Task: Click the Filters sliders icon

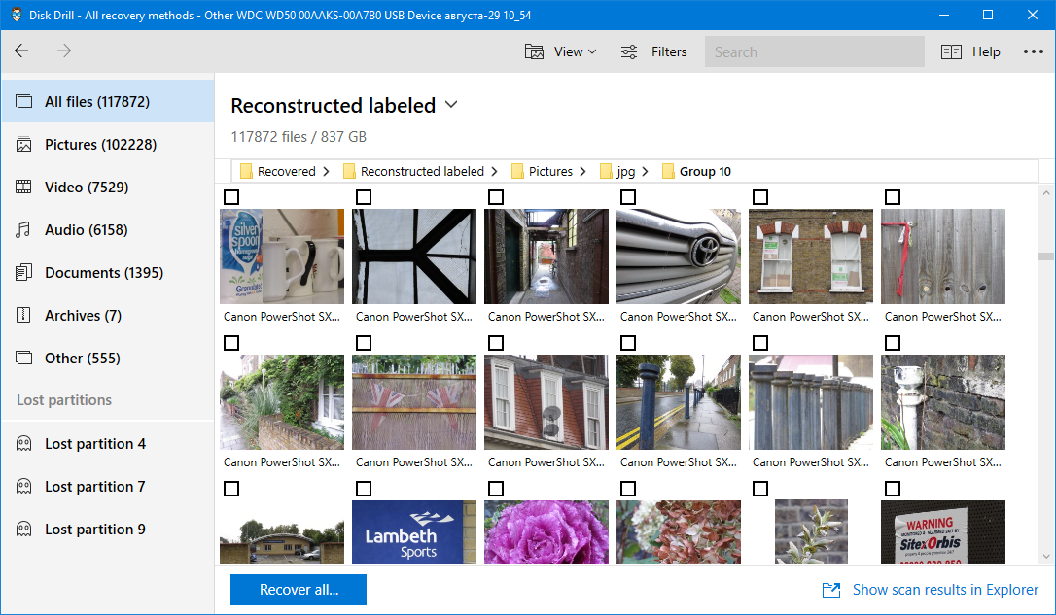Action: point(630,51)
